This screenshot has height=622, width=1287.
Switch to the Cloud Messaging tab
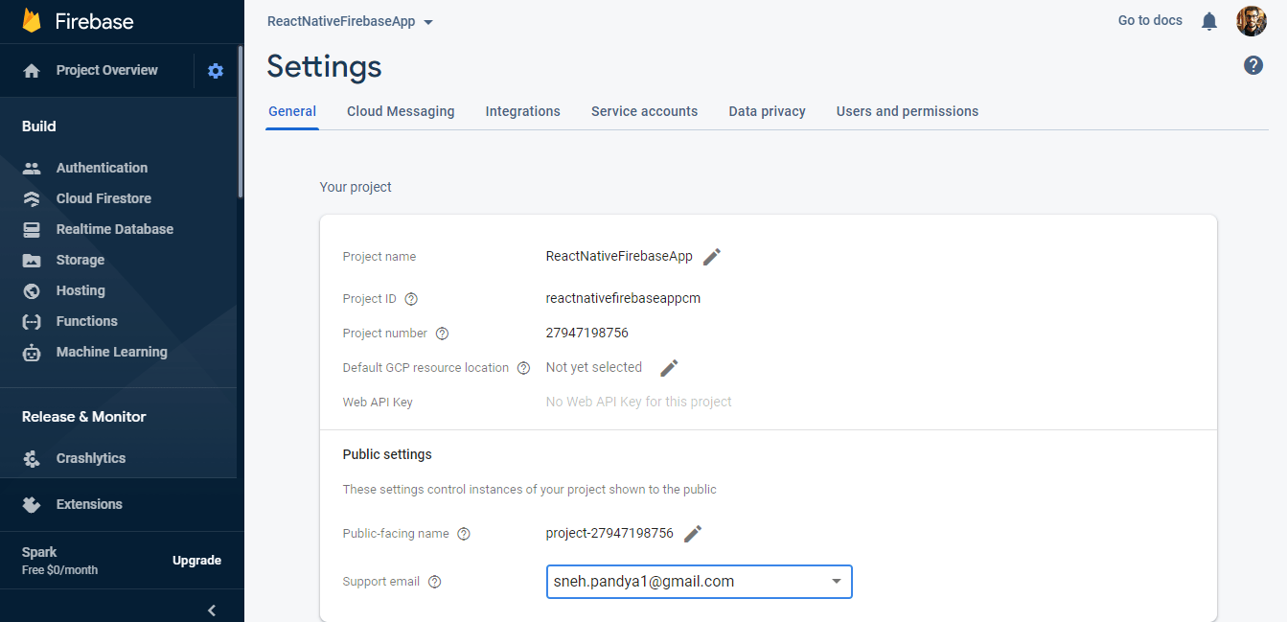click(x=401, y=111)
